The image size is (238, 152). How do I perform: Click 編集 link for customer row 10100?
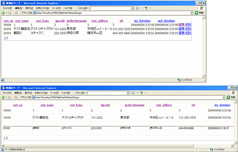(182, 29)
